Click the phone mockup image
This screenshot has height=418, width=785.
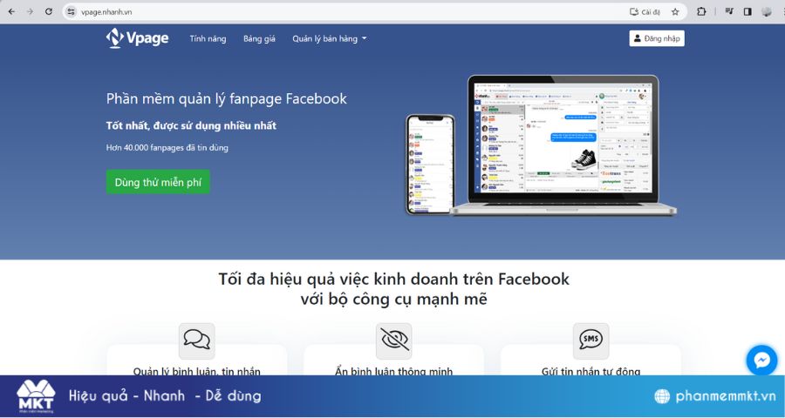(x=431, y=165)
